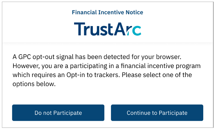
Task: Click the letter A in the TrustArc logo
Action: [x=119, y=29]
